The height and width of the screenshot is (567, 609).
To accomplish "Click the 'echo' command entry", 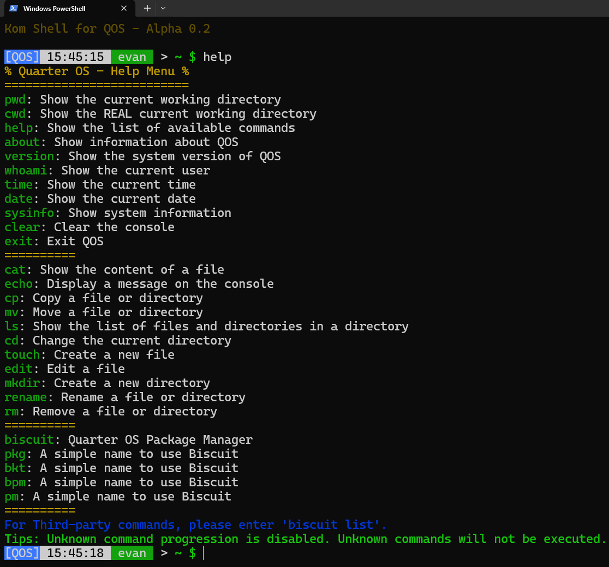I will pos(139,283).
